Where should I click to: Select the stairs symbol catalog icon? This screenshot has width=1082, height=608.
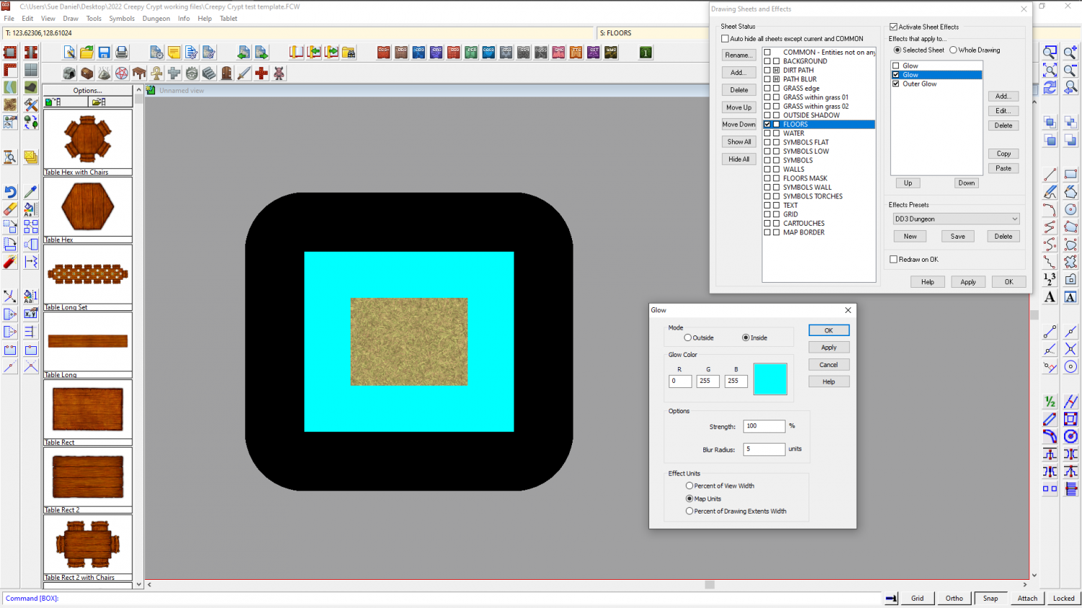209,73
